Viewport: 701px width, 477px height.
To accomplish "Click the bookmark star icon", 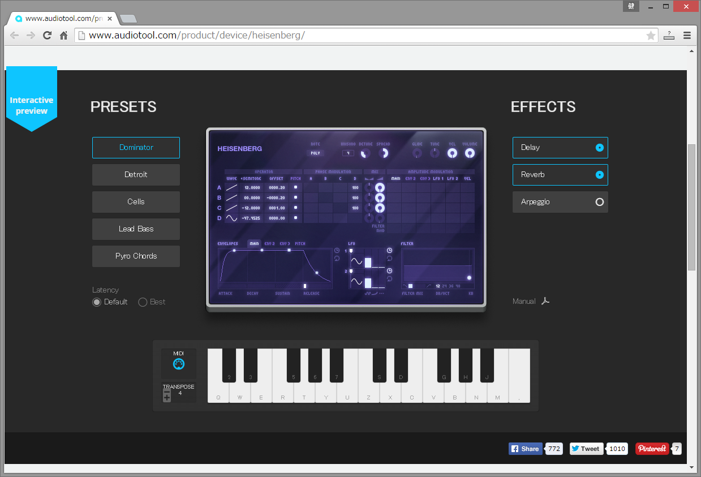I will pos(651,35).
